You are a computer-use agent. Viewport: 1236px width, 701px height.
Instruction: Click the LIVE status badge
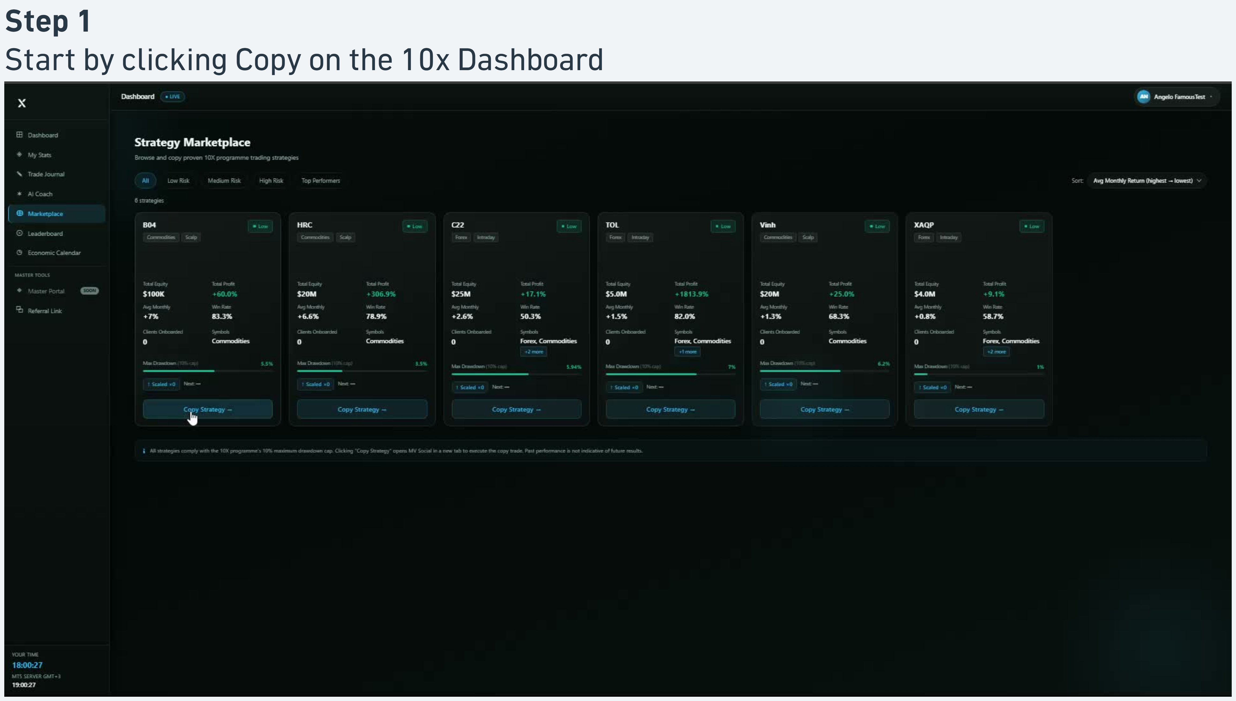click(172, 97)
